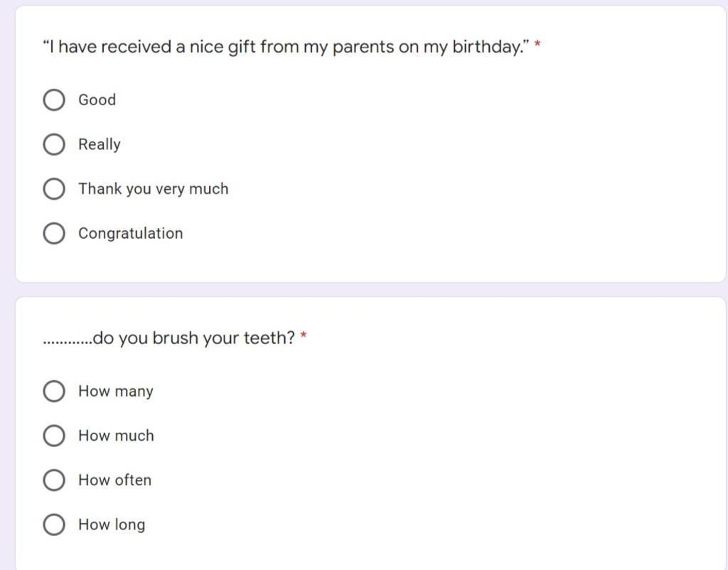Click the "Really" answer label text
Screen dimensions: 728x570
click(x=100, y=145)
